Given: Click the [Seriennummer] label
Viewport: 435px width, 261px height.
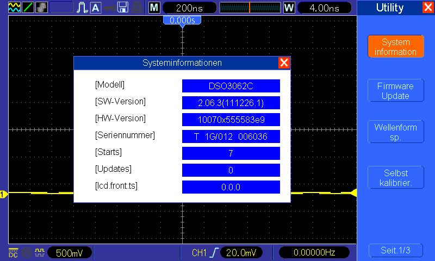Looking at the screenshot, I should tap(125, 135).
